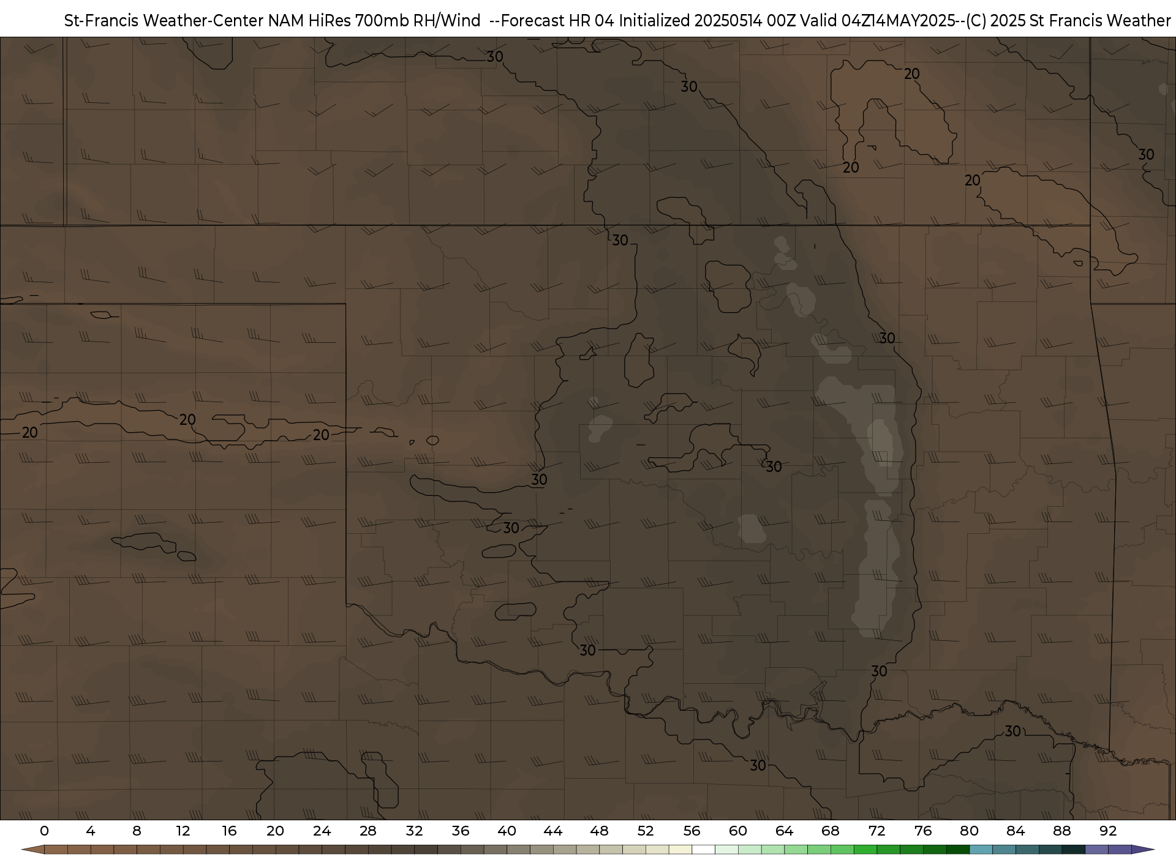This screenshot has width=1176, height=857.
Task: Select the colorbar label 32
Action: coord(414,831)
